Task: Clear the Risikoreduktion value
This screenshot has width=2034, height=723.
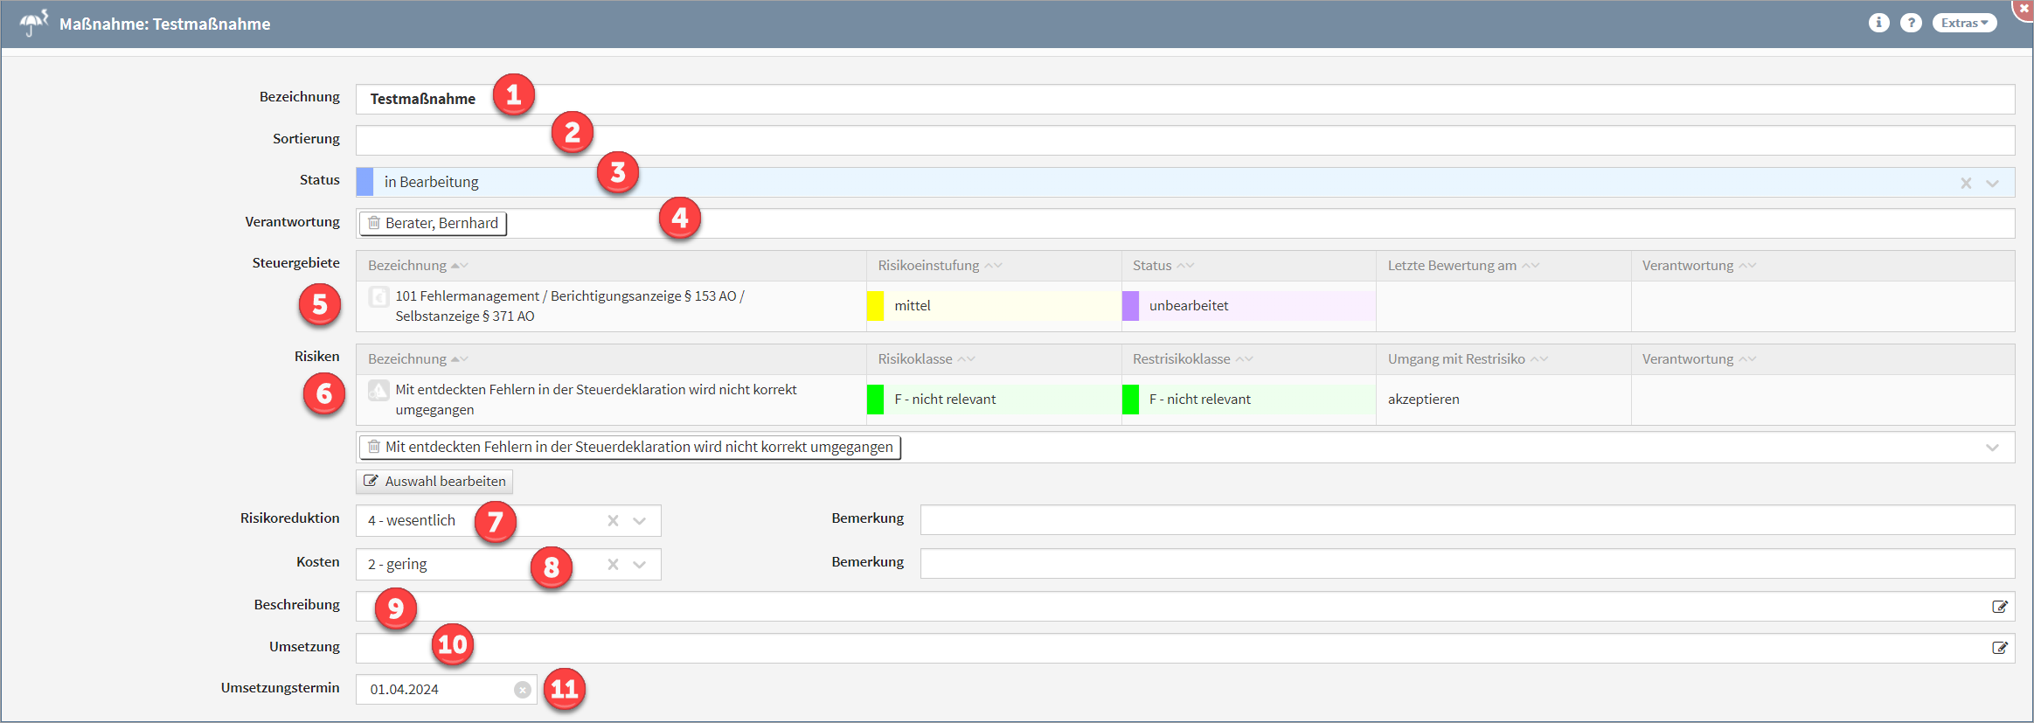Action: pos(613,521)
